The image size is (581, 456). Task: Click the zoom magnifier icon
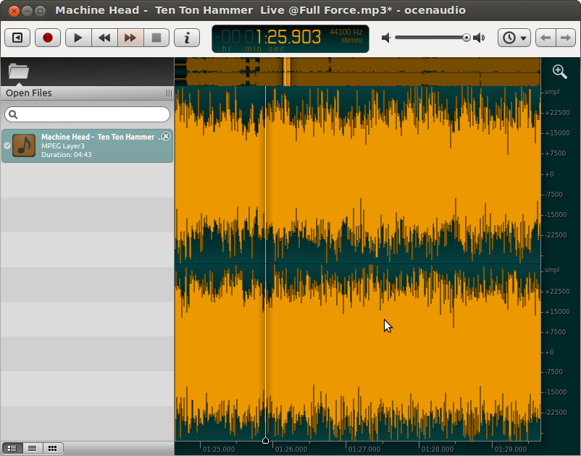[559, 71]
